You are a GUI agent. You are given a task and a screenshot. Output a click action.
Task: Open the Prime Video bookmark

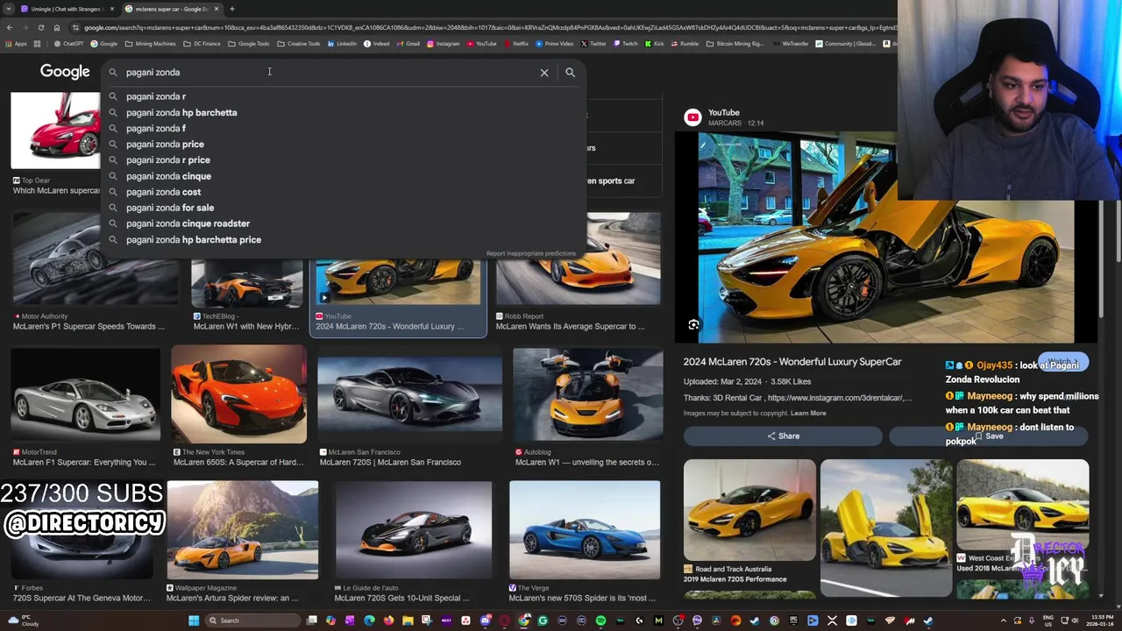[x=555, y=44]
